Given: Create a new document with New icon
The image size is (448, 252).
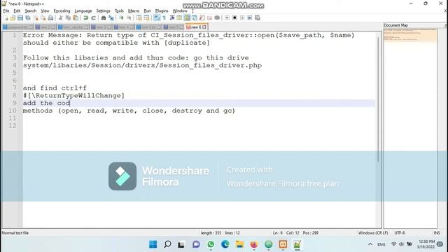Looking at the screenshot, I should (6, 18).
